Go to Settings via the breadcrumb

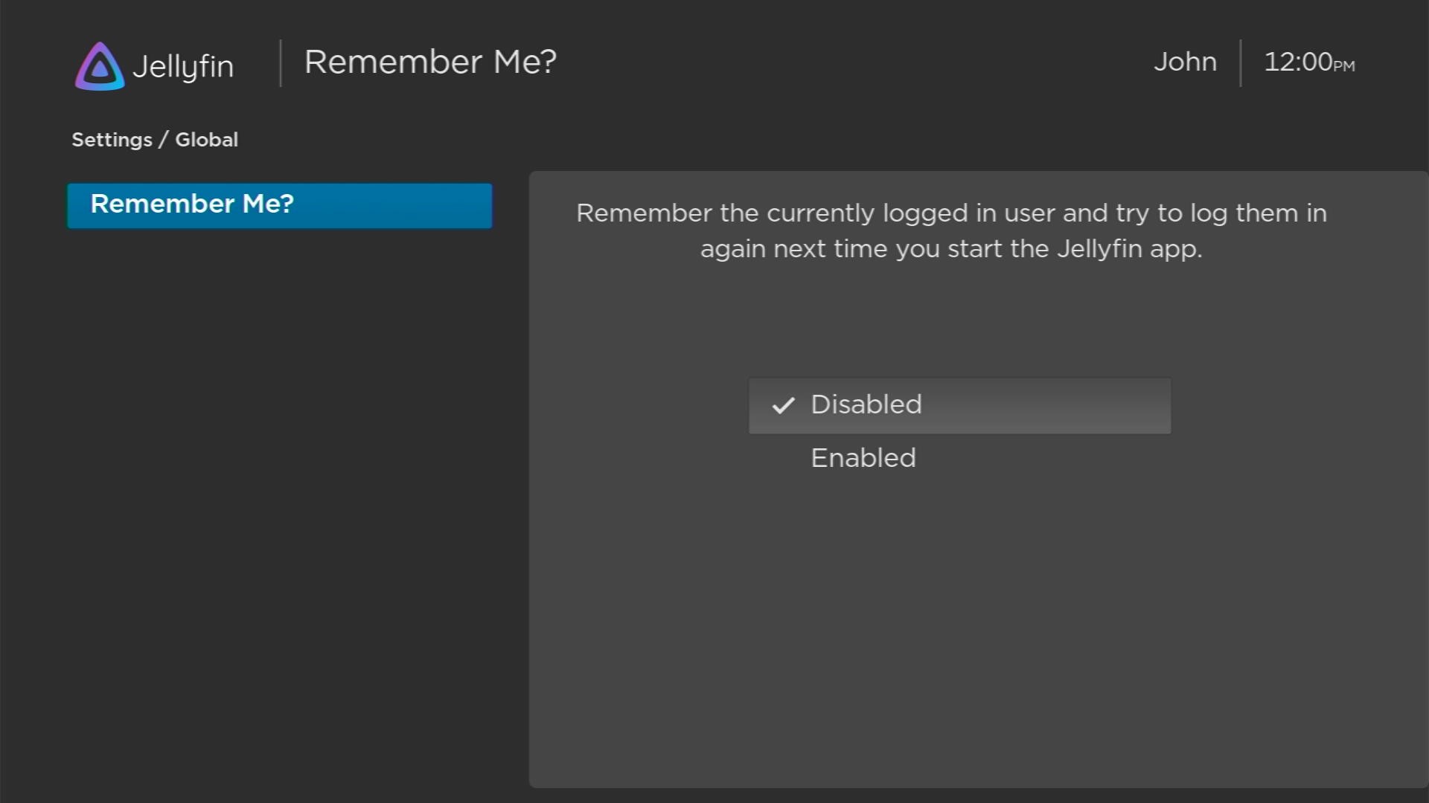(x=112, y=139)
